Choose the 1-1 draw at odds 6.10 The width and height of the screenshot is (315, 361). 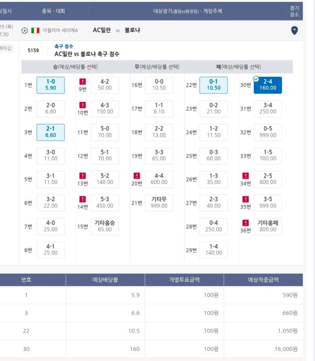pos(159,109)
